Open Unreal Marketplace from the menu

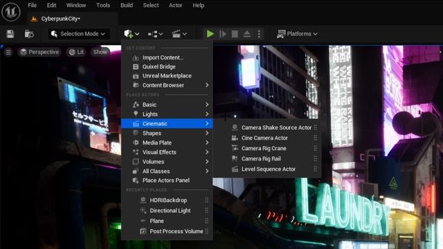(167, 75)
